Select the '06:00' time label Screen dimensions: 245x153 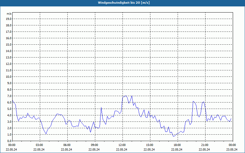click(x=67, y=145)
